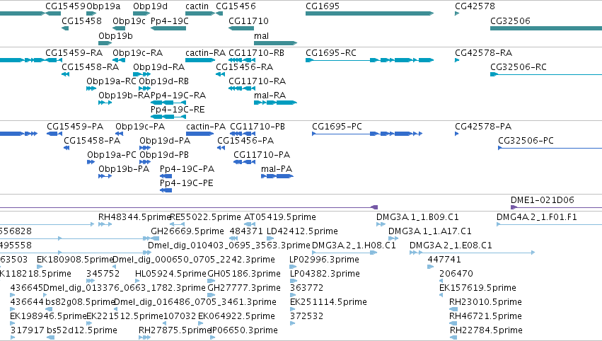Click the CG32506-RC transcript label
Screen dimensions: 602x341
(x=519, y=67)
